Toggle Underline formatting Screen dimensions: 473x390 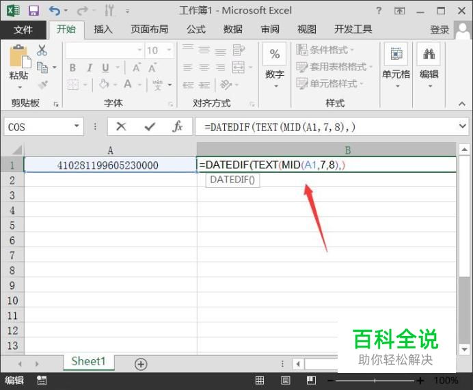point(105,68)
